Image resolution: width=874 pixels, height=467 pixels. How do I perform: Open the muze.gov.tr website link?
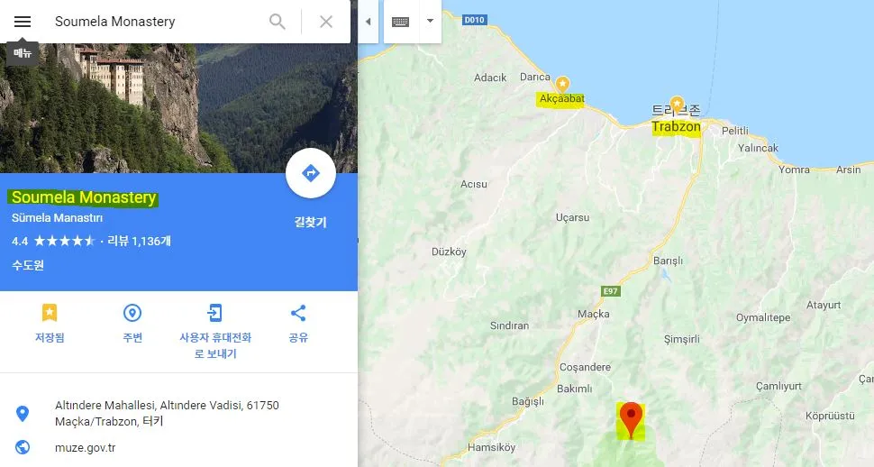(x=86, y=447)
